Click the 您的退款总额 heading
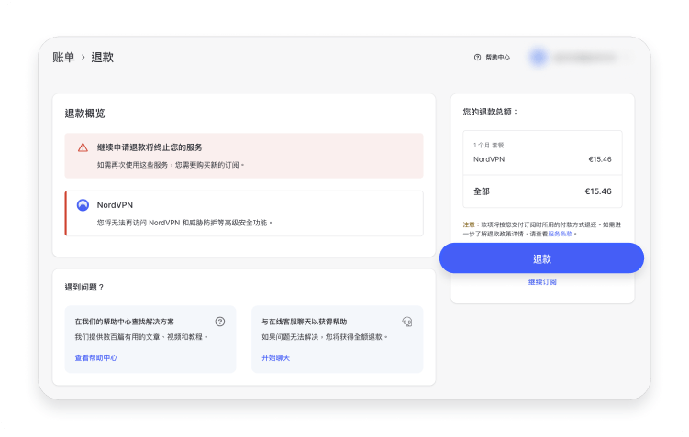The width and height of the screenshot is (689, 437). coord(490,112)
